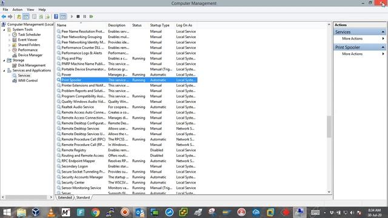Collapse the Services section in Actions pane
388x218 pixels.
383,32
